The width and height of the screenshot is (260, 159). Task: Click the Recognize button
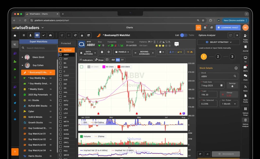[x=226, y=154]
